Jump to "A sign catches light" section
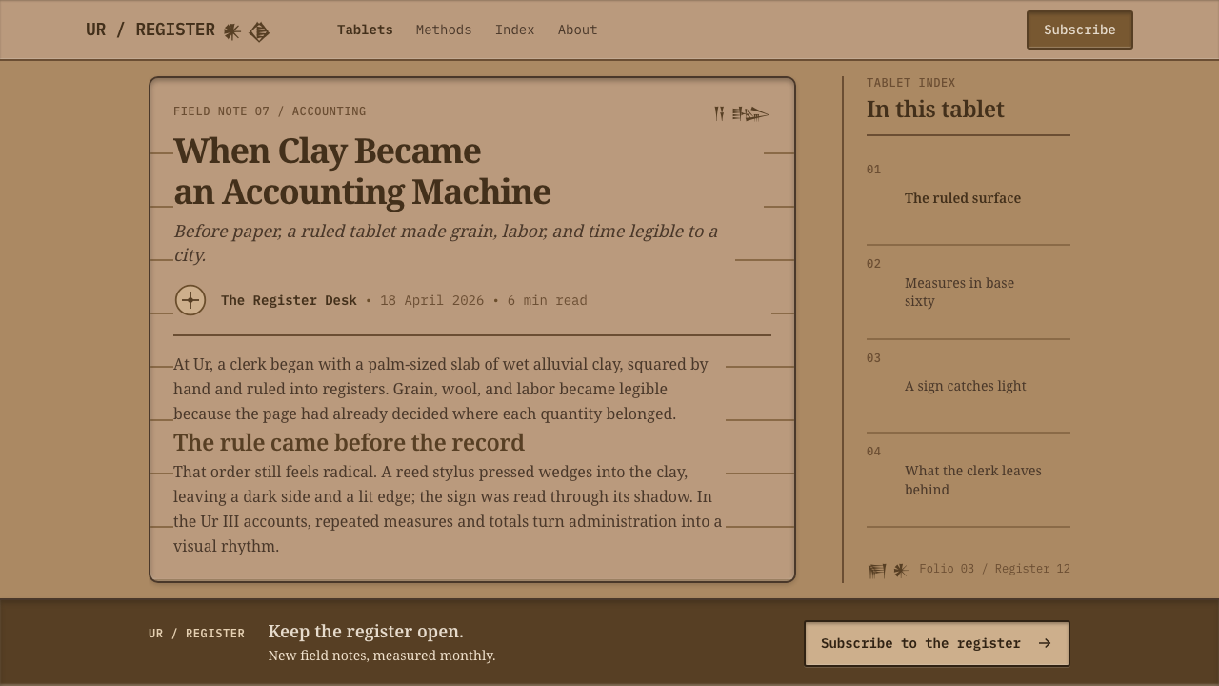 tap(966, 386)
